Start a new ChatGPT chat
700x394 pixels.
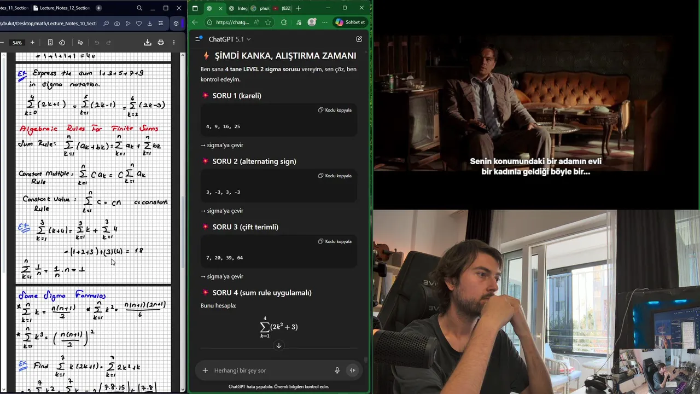(359, 39)
